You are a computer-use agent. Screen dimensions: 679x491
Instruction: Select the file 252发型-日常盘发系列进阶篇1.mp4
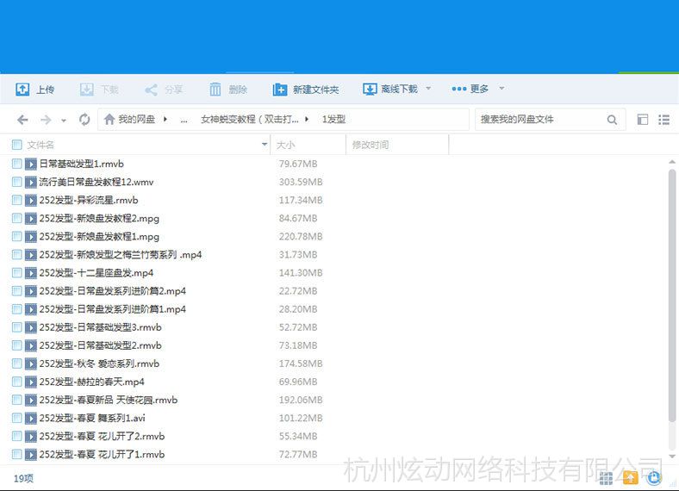pos(113,309)
